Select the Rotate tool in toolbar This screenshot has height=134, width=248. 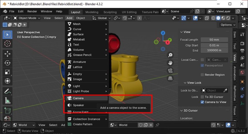(7, 63)
